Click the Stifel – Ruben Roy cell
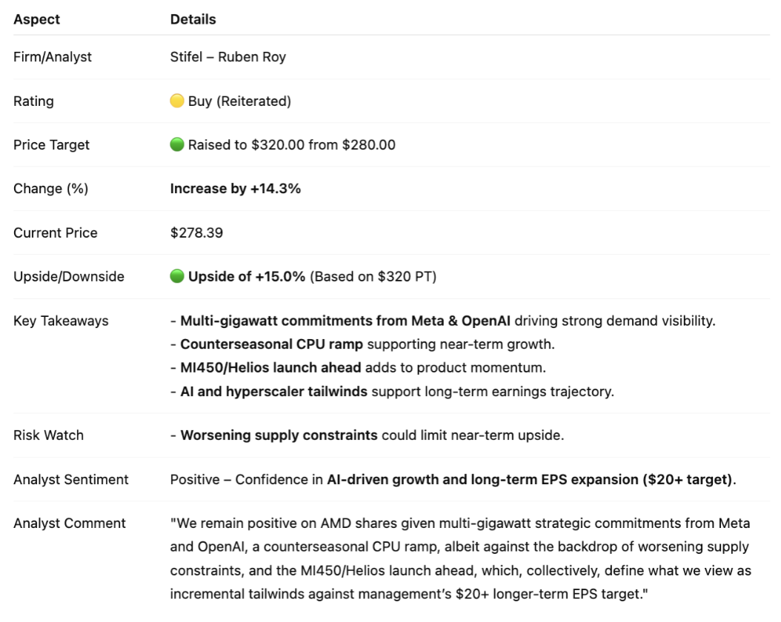Image resolution: width=781 pixels, height=622 pixels. 227,57
